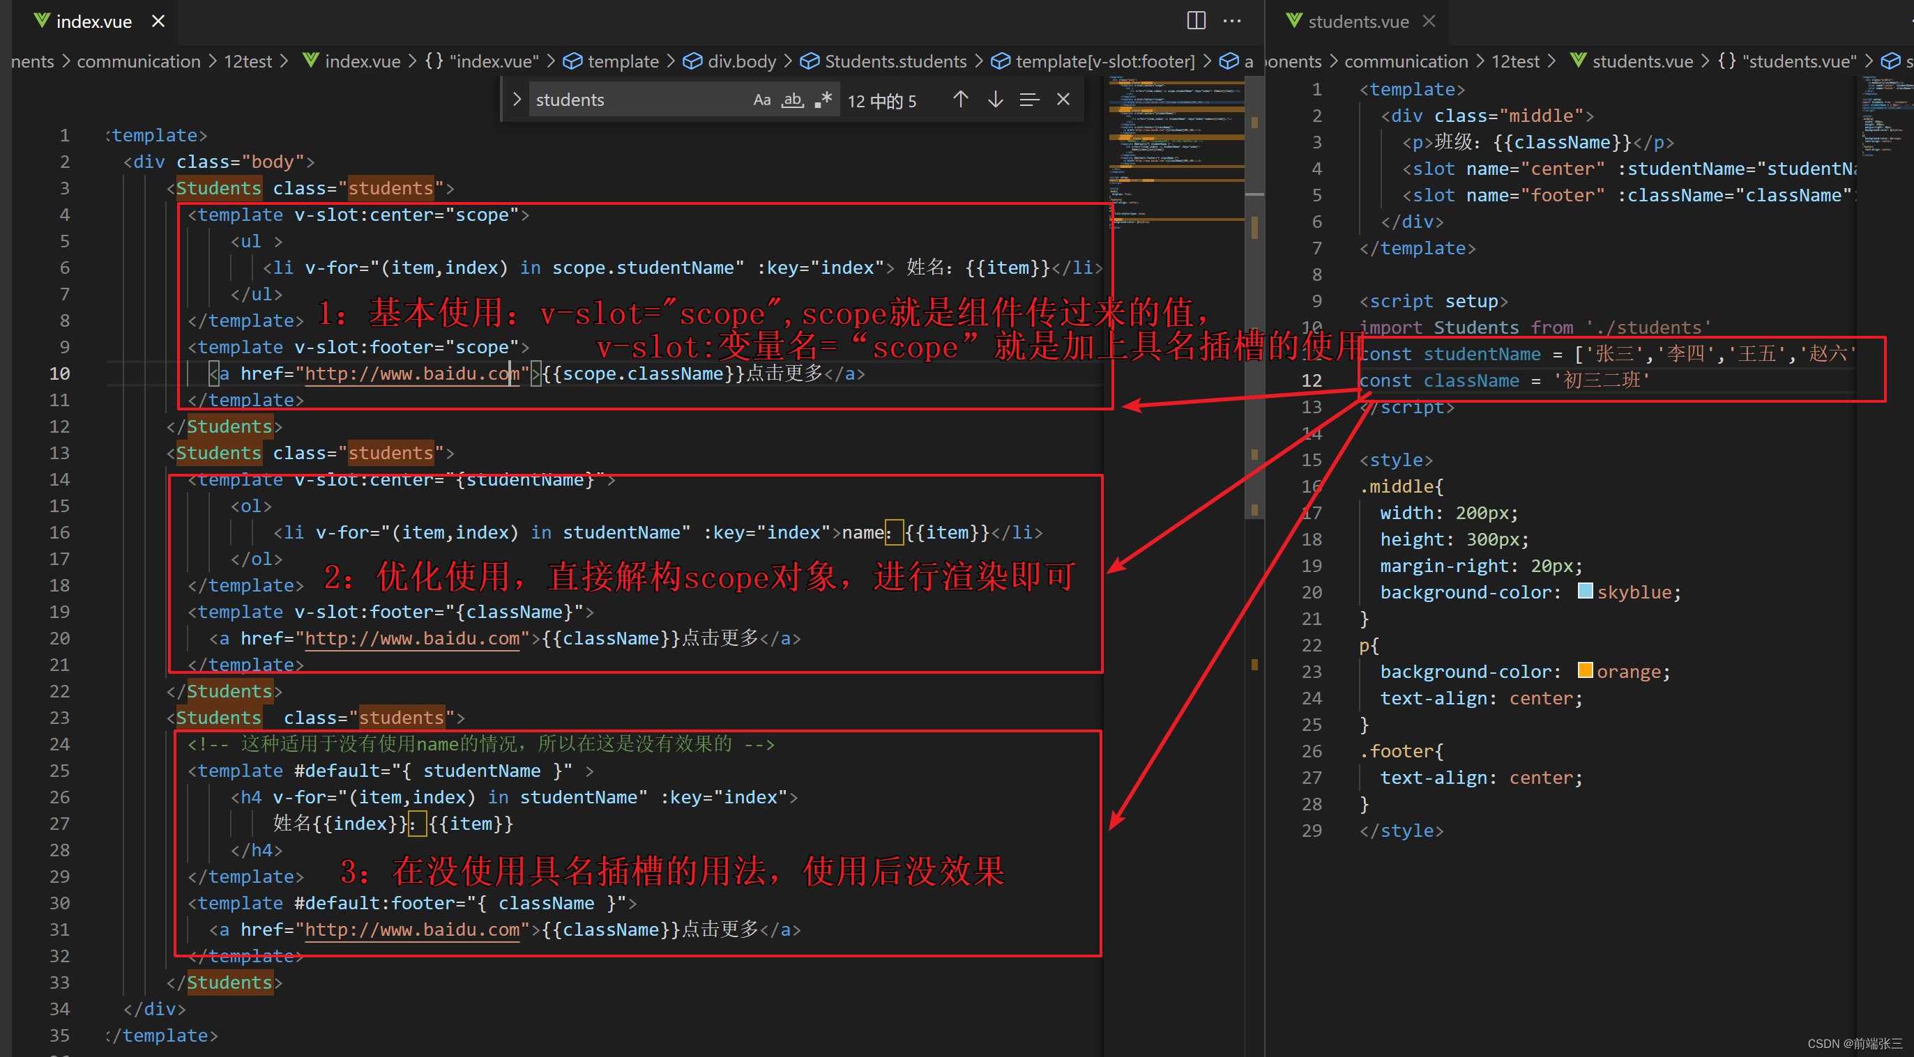Go to previous search match arrow
Screen dimensions: 1914x1057
coord(960,100)
